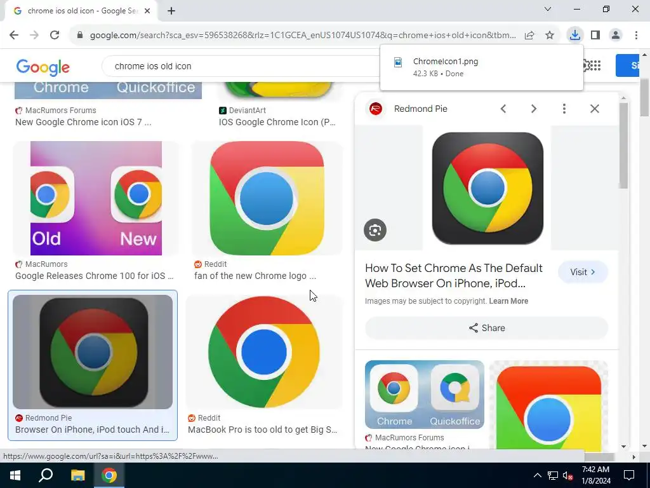Bookmark this page with the star
The height and width of the screenshot is (488, 650).
pyautogui.click(x=550, y=36)
